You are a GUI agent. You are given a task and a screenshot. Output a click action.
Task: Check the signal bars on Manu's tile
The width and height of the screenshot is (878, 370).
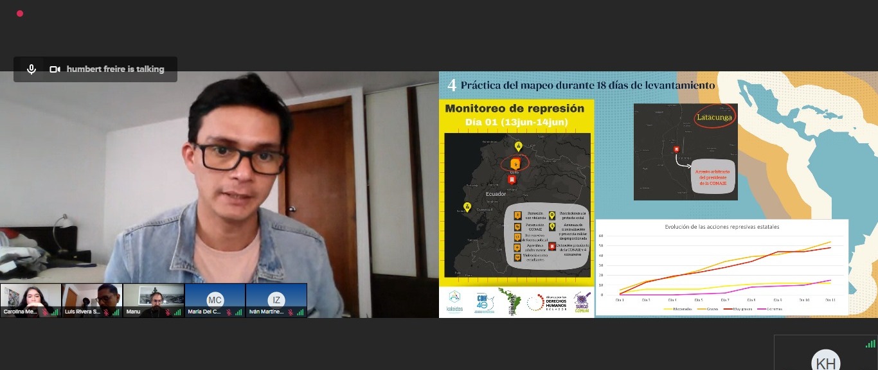[x=177, y=312]
